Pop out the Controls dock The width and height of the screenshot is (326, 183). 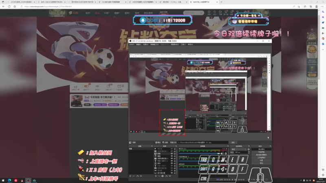(270, 146)
